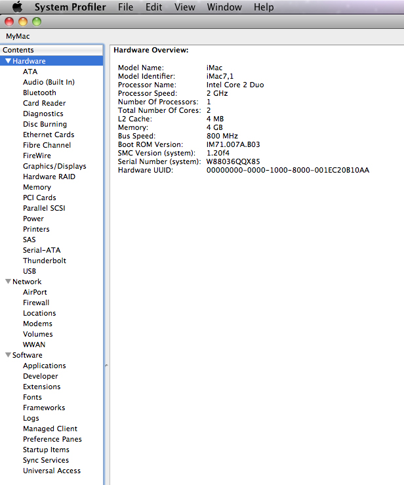The width and height of the screenshot is (404, 485).
Task: Select the Serial-ATA entry
Action: (x=42, y=250)
